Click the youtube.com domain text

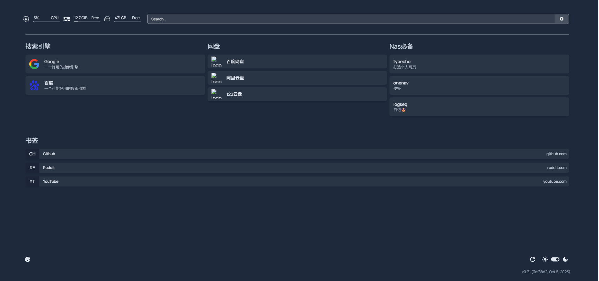555,181
